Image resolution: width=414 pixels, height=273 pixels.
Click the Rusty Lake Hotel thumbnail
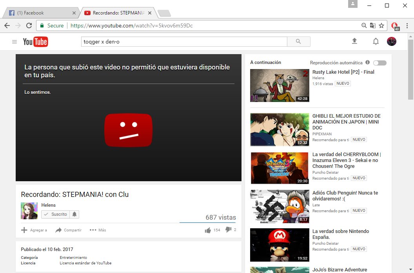point(280,86)
